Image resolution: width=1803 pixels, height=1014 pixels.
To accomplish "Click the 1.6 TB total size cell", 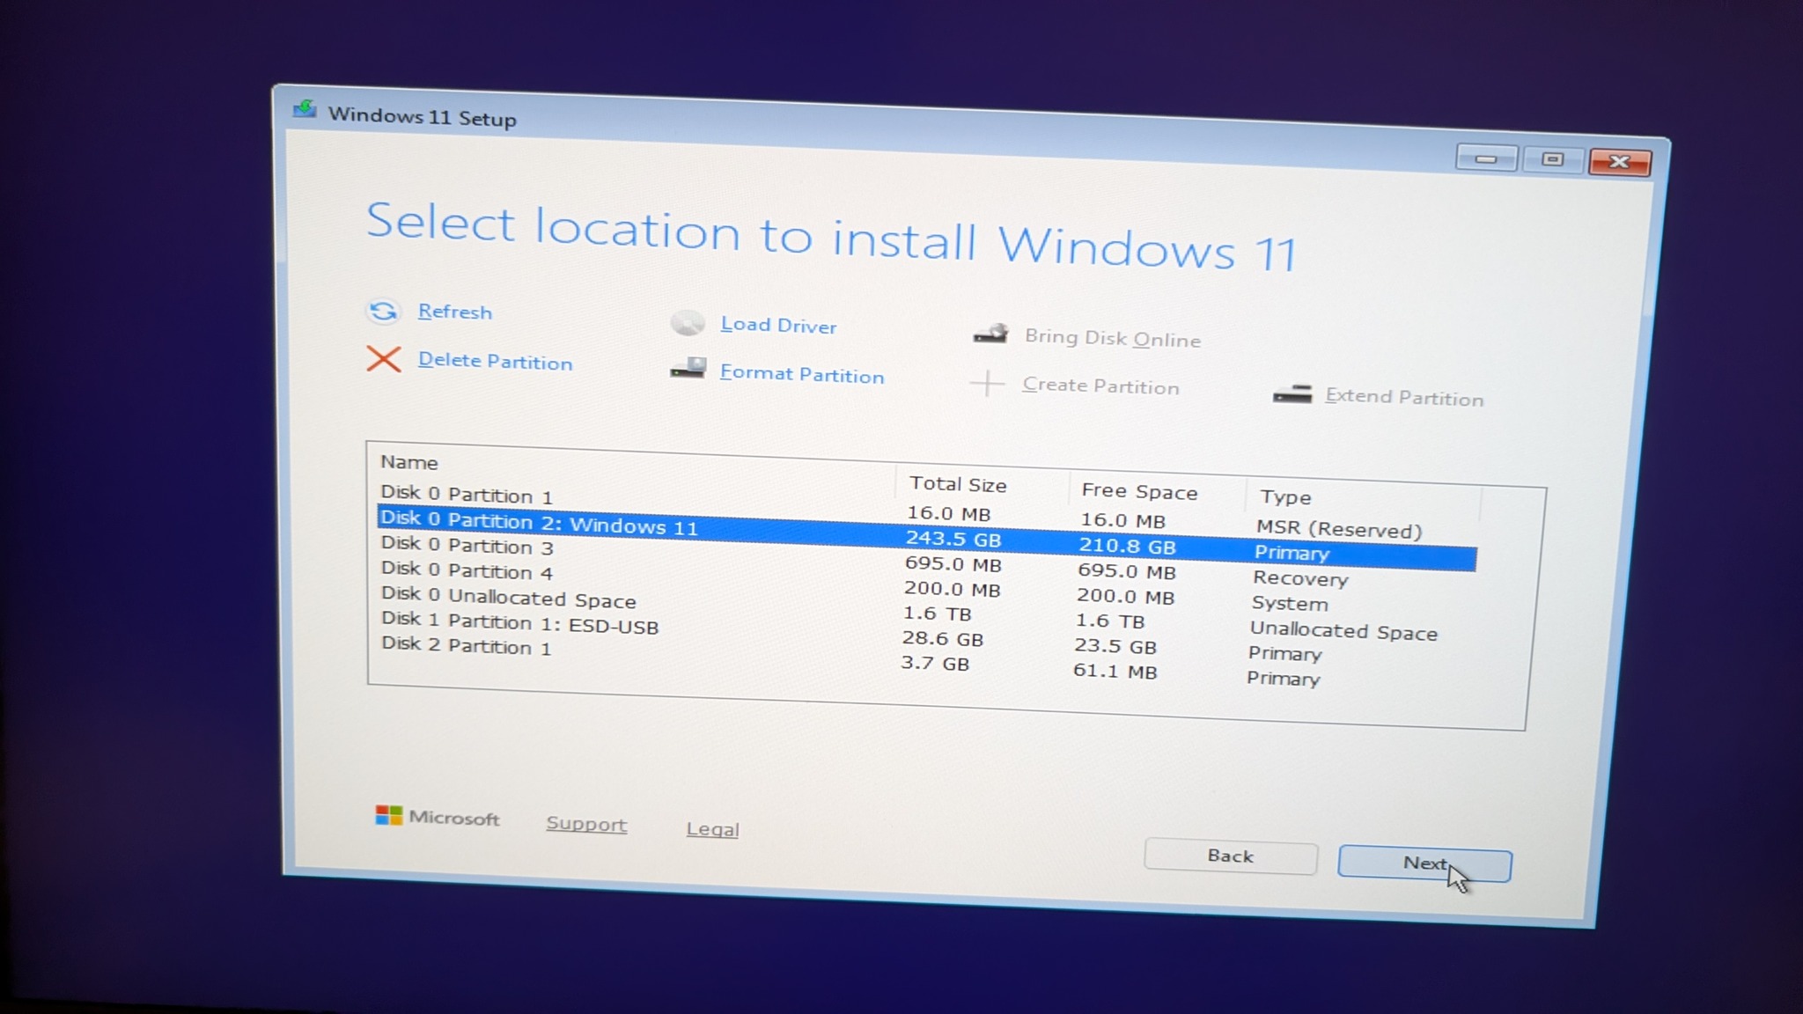I will click(938, 614).
